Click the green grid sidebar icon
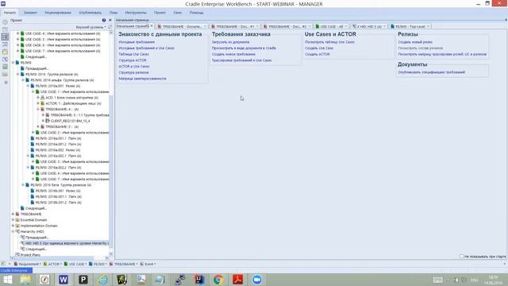 5,67
